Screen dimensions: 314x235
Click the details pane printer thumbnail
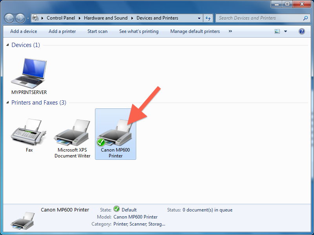pyautogui.click(x=22, y=221)
